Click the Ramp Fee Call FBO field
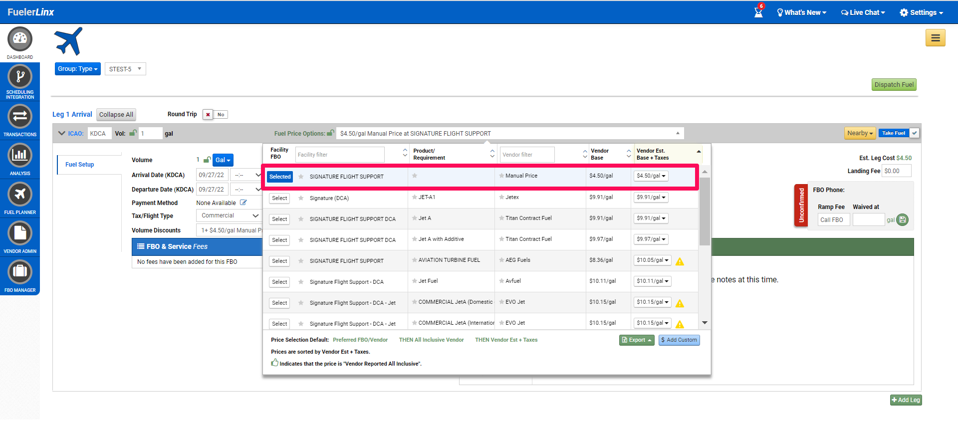 pyautogui.click(x=834, y=219)
